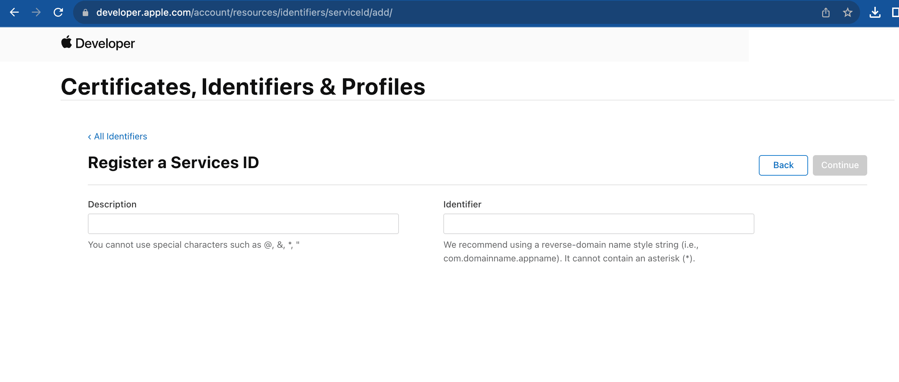Open site info via the lock icon
The width and height of the screenshot is (899, 382).
85,13
